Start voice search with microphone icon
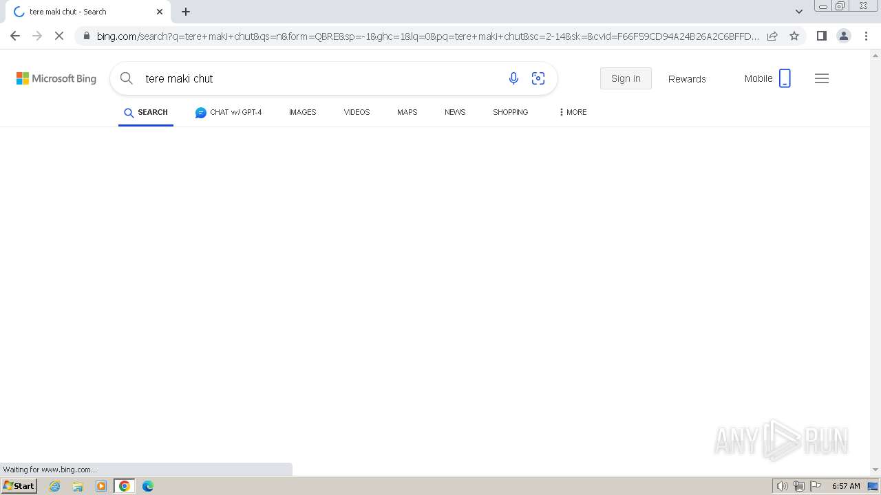The height and width of the screenshot is (495, 881). [x=513, y=78]
